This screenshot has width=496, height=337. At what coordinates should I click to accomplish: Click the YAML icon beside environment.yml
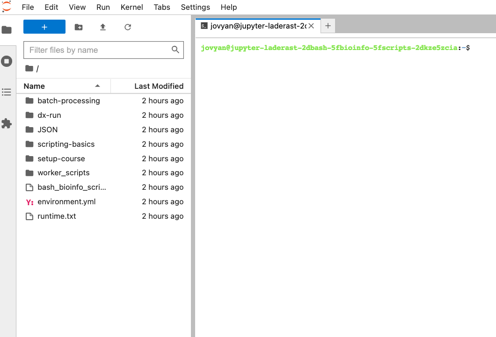30,202
